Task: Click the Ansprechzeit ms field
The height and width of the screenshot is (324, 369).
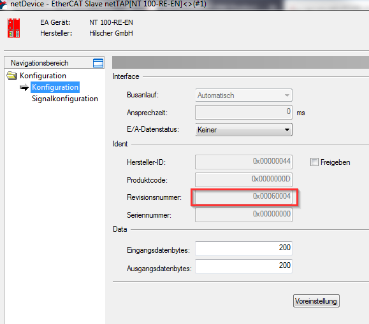Action: click(x=243, y=113)
